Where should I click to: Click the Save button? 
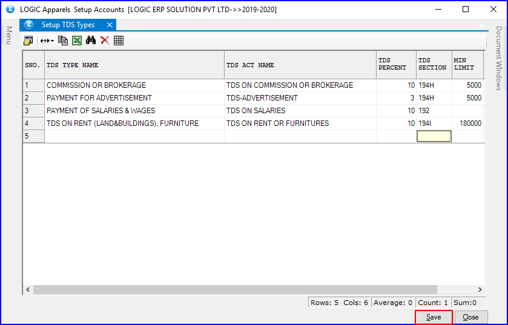(x=434, y=317)
